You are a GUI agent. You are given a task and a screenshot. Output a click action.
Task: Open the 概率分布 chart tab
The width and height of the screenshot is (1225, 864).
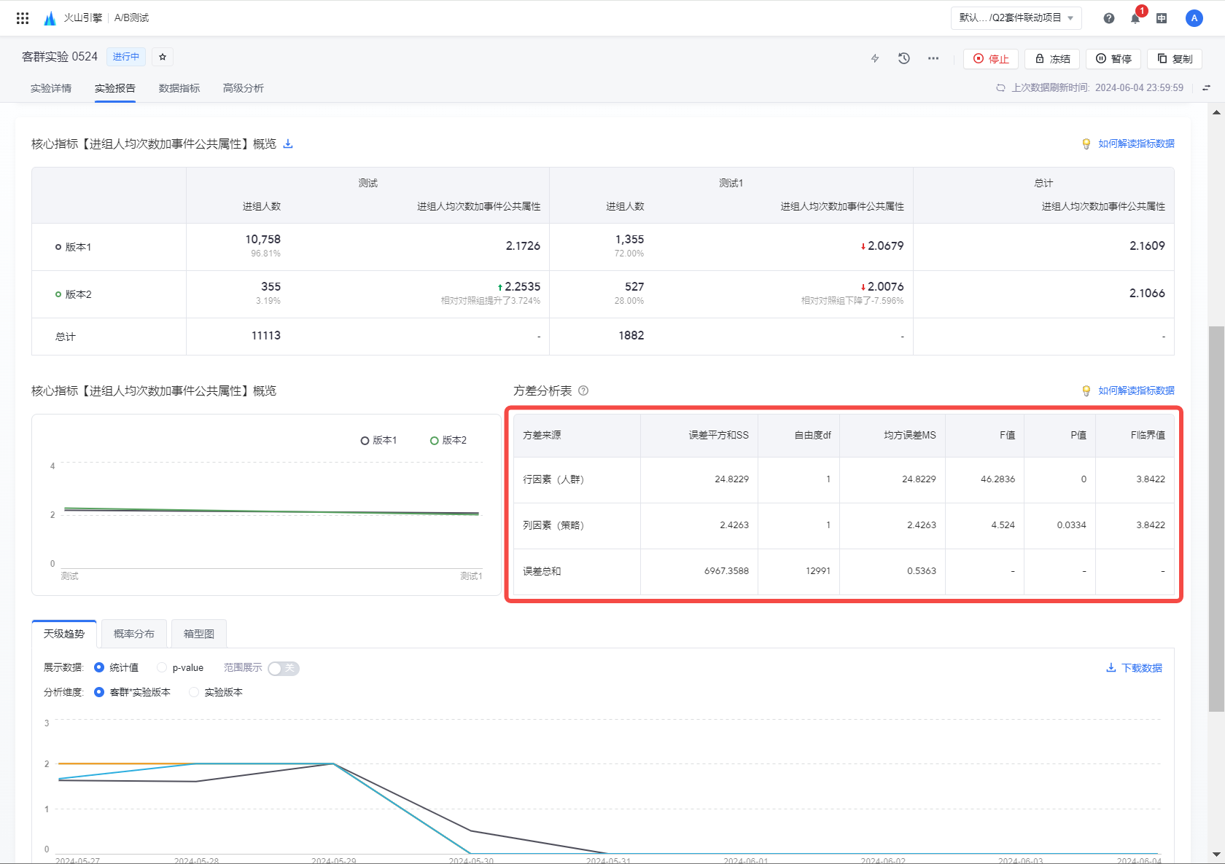[134, 634]
